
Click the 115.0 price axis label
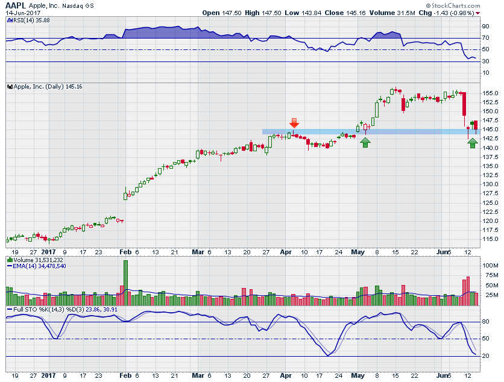coord(490,239)
